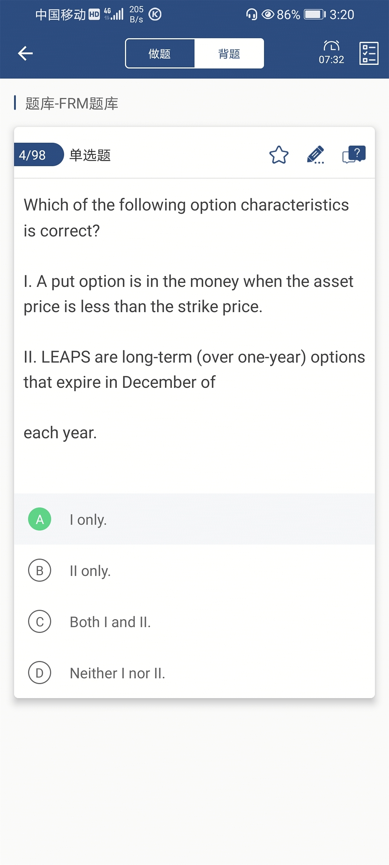
Task: Click the "Neither I nor II." answer text
Action: [x=117, y=673]
